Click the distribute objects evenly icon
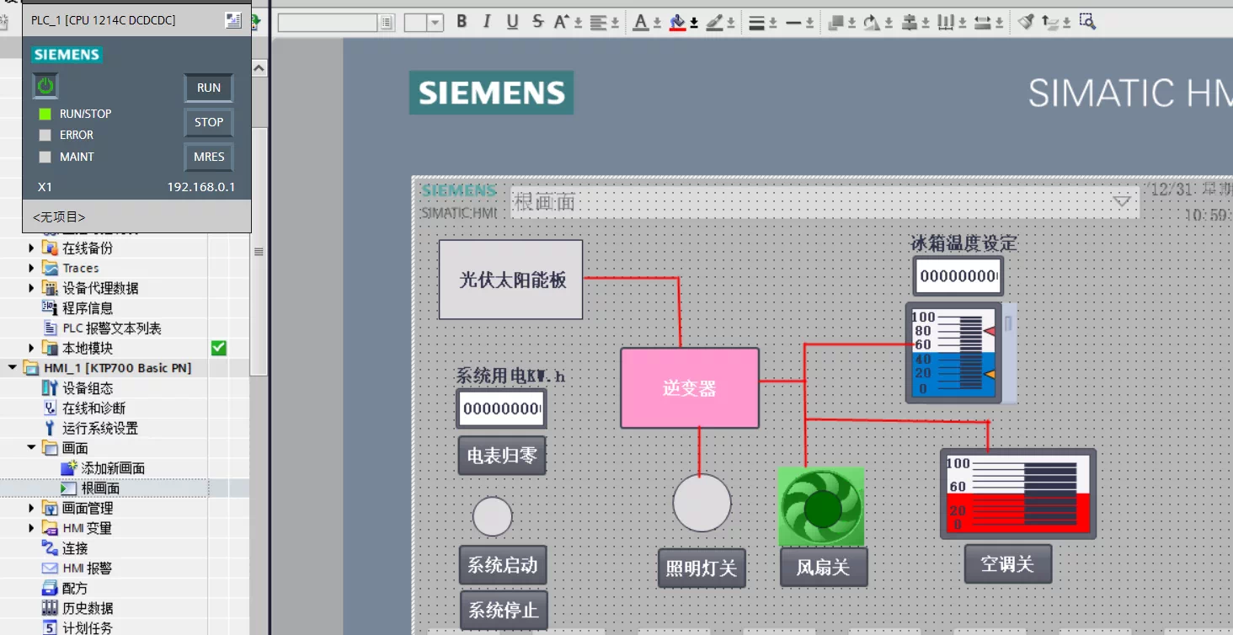1233x635 pixels. (946, 23)
